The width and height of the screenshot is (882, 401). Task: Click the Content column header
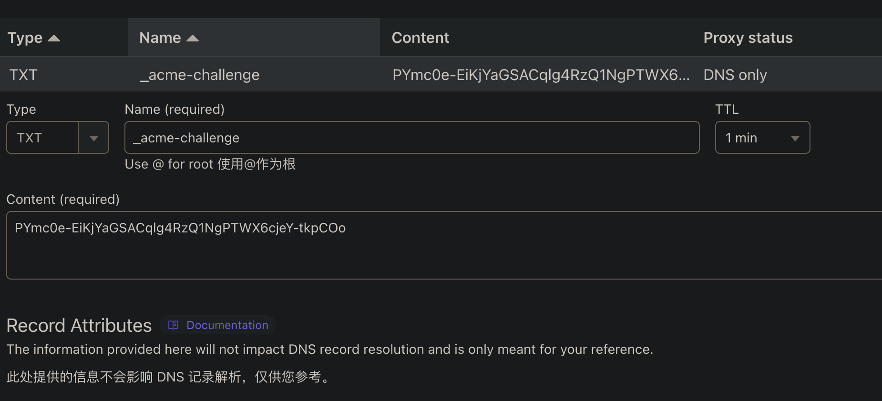[420, 38]
